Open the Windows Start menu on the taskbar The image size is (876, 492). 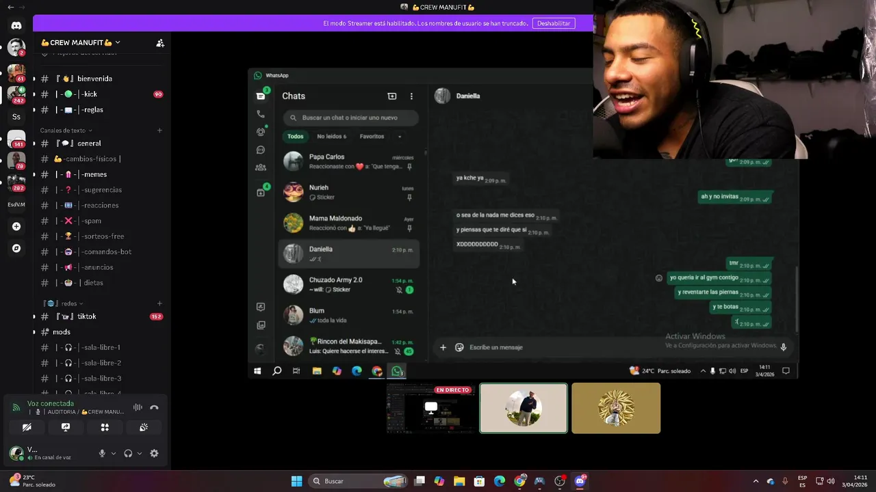pos(296,481)
